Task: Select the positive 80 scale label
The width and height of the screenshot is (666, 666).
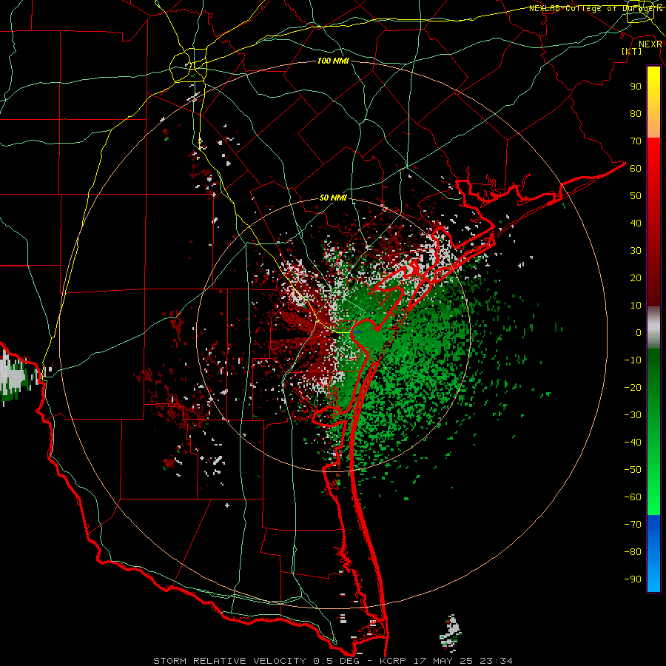Action: 636,114
